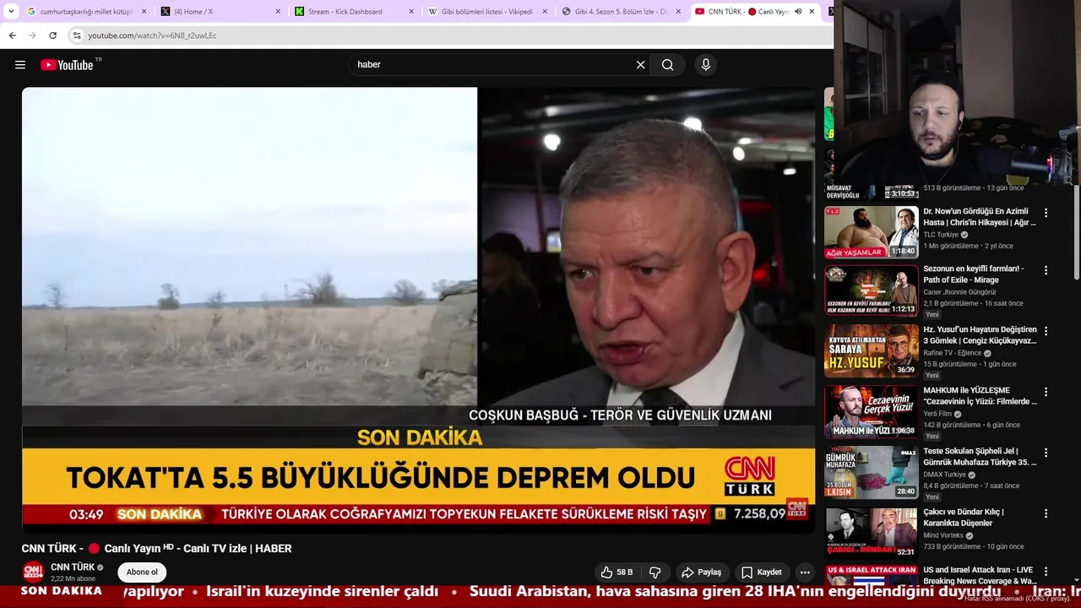Open CNN TÜRK channel avatar
The image size is (1081, 608).
click(x=33, y=573)
